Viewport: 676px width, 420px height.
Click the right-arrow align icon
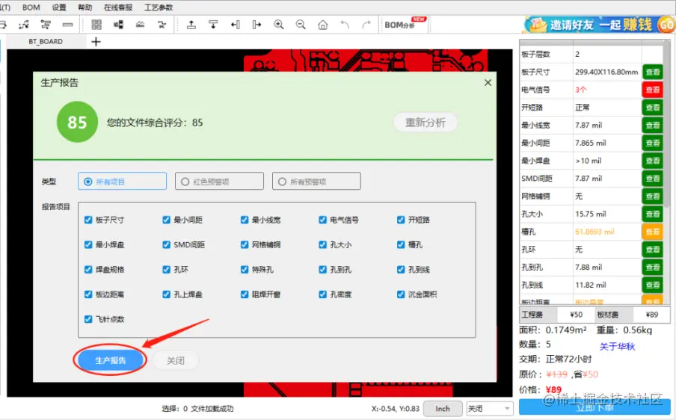point(257,25)
